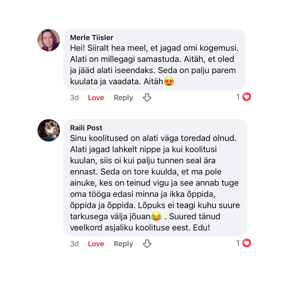Click the heart reaction icon on Raili's comment
Image resolution: width=284 pixels, height=284 pixels.
point(247,244)
